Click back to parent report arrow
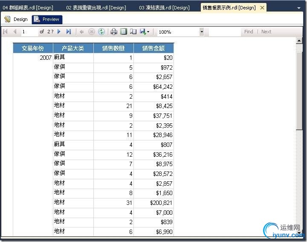Viewport: 307px width, 242px height. coord(81,32)
